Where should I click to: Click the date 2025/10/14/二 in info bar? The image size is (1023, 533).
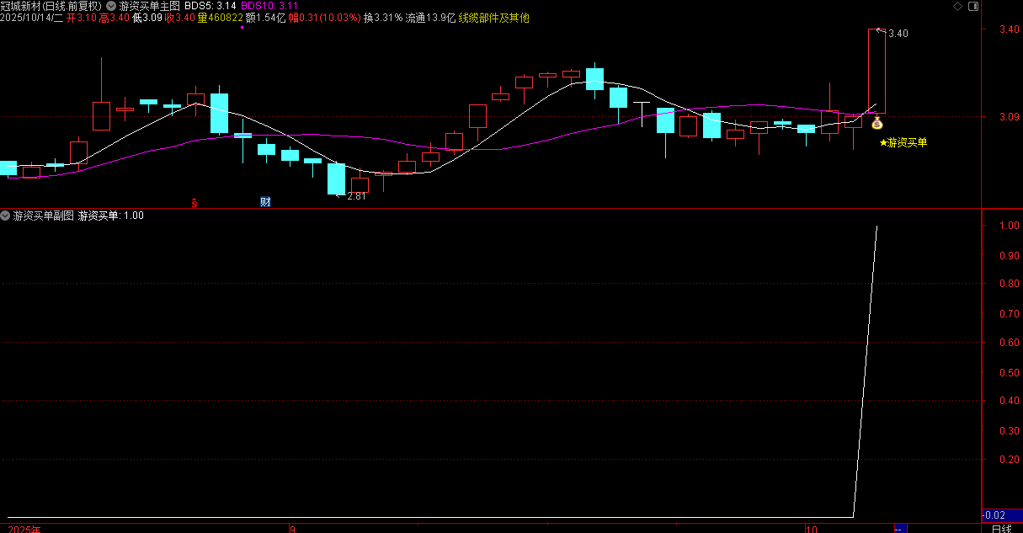pos(32,17)
